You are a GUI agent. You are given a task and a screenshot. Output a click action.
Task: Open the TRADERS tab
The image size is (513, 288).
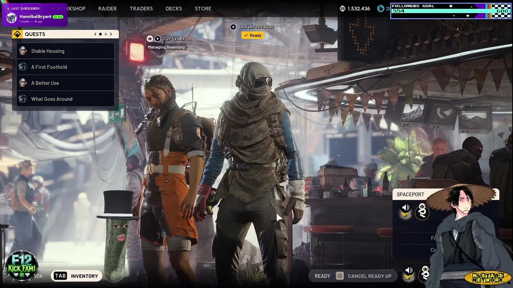[141, 8]
